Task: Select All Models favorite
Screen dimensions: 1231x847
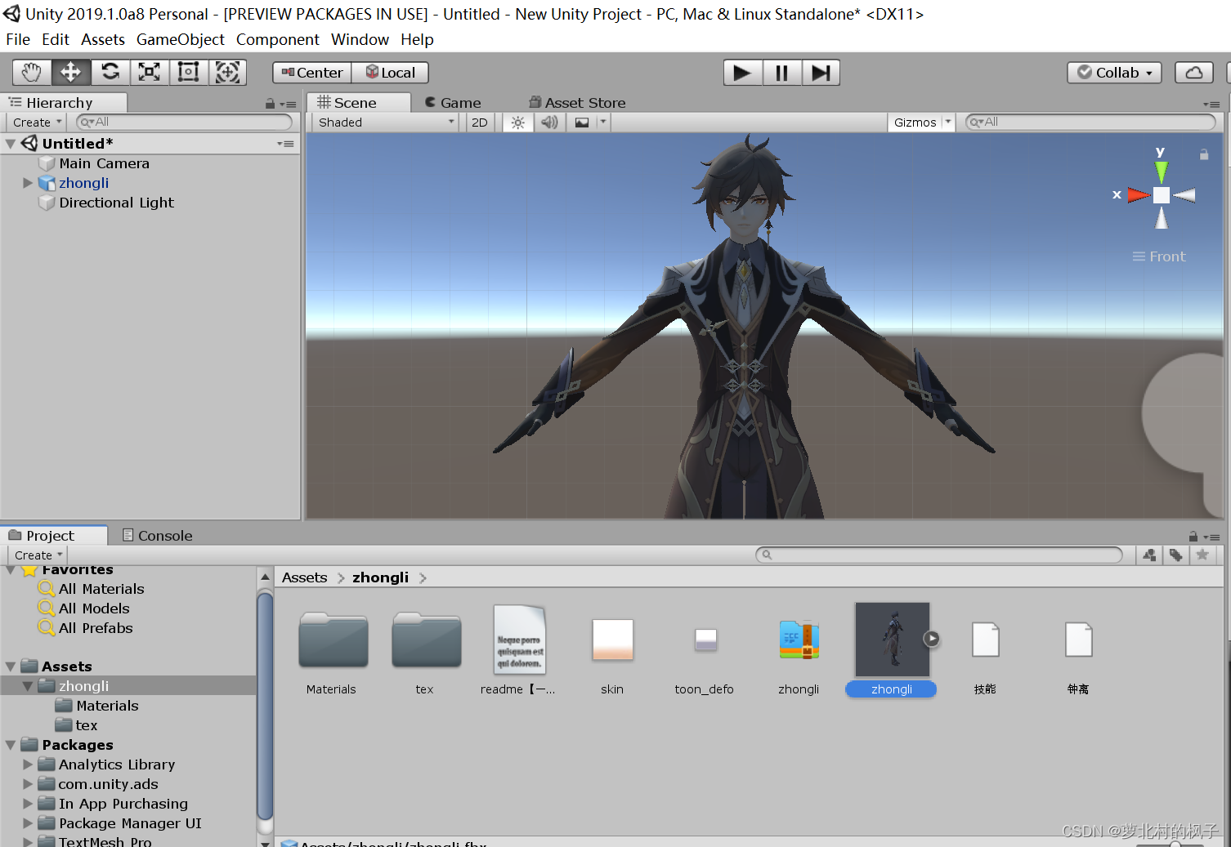Action: pyautogui.click(x=94, y=609)
